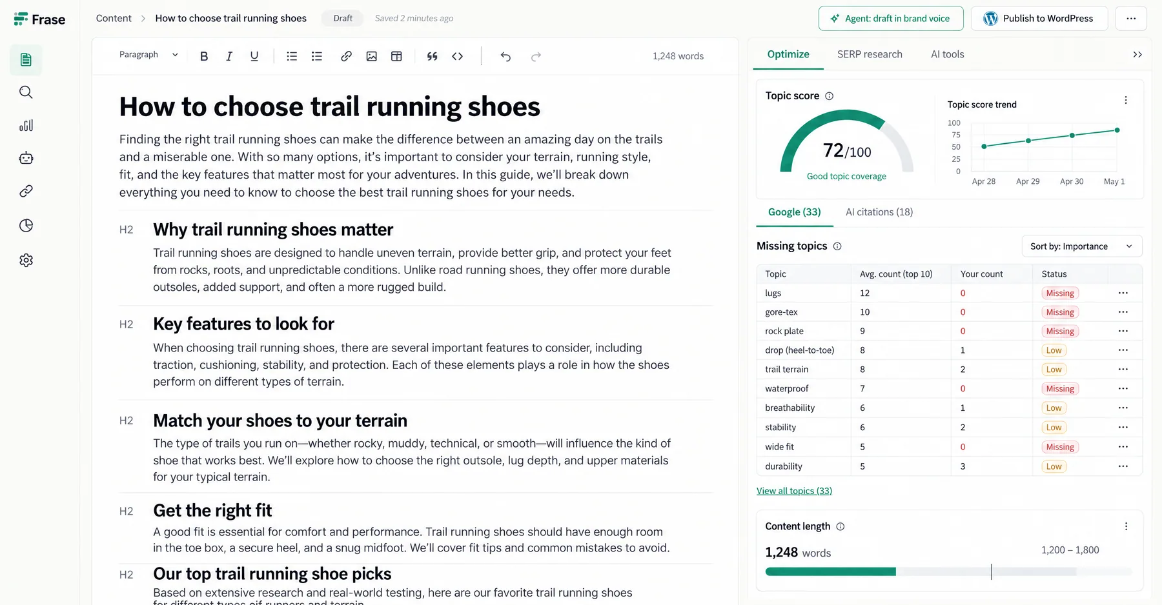
Task: Open View all topics (33) link
Action: pyautogui.click(x=794, y=491)
